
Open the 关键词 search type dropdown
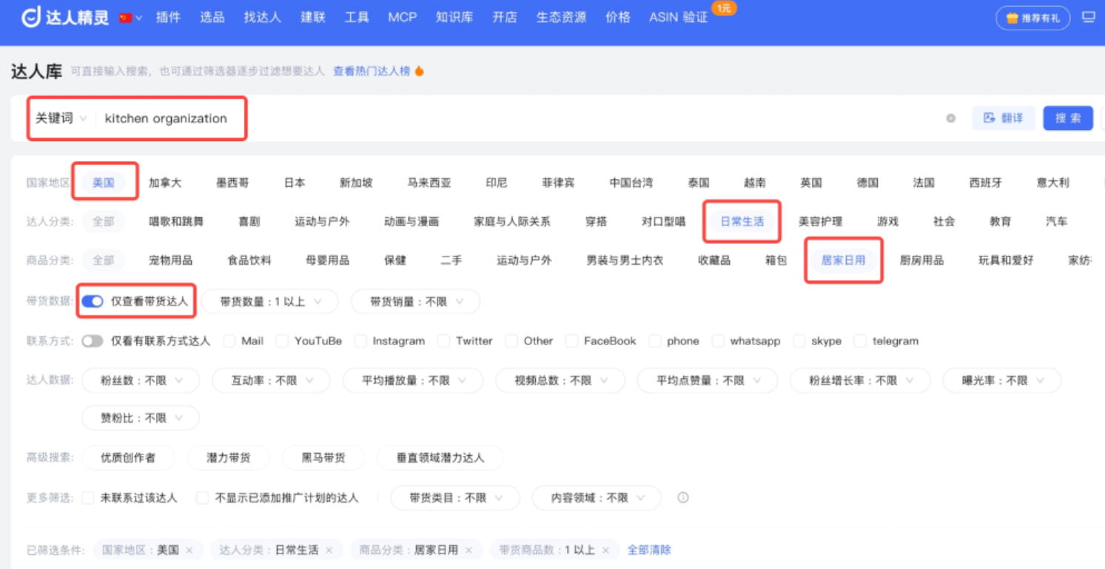(61, 118)
